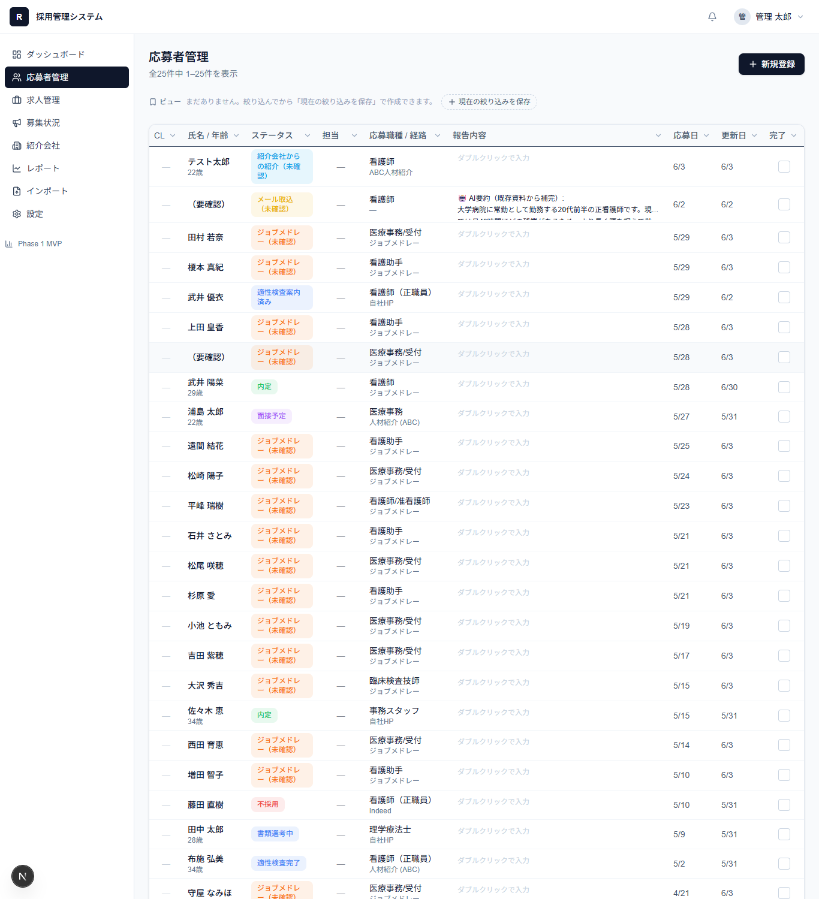
Task: Open the 管理 太郎 user menu
Action: pyautogui.click(x=769, y=17)
